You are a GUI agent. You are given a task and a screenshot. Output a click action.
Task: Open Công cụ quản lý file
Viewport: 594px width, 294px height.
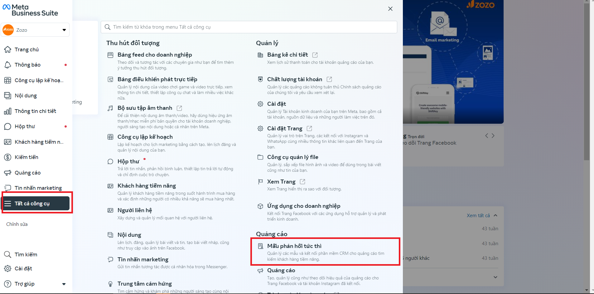[292, 157]
